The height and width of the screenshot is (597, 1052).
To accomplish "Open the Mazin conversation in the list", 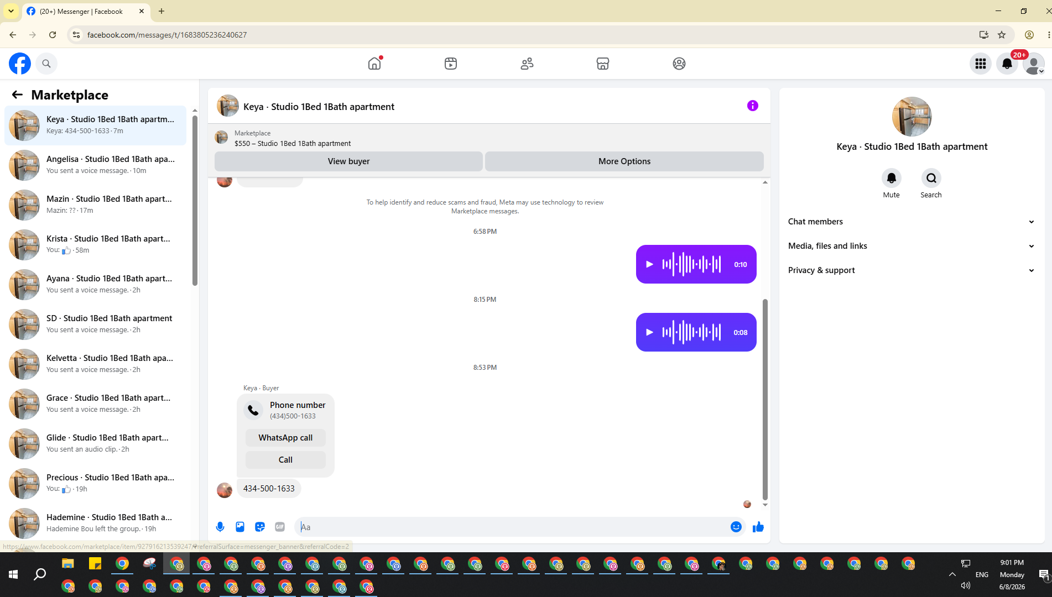I will coord(95,205).
